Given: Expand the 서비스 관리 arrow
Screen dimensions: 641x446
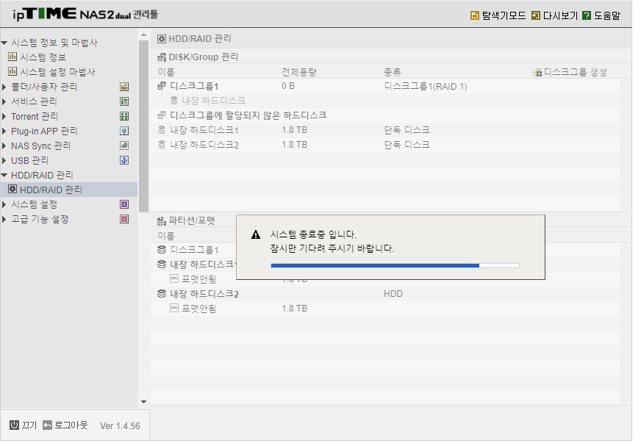Looking at the screenshot, I should [4, 101].
